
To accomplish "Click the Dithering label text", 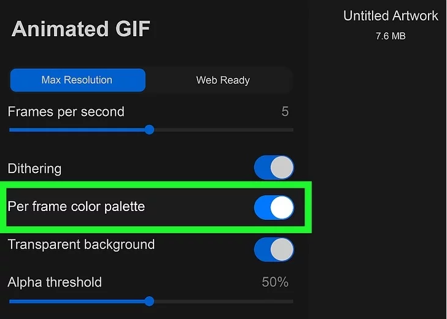I will coord(34,168).
